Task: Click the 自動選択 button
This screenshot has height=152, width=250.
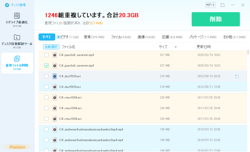Action: 51,47
